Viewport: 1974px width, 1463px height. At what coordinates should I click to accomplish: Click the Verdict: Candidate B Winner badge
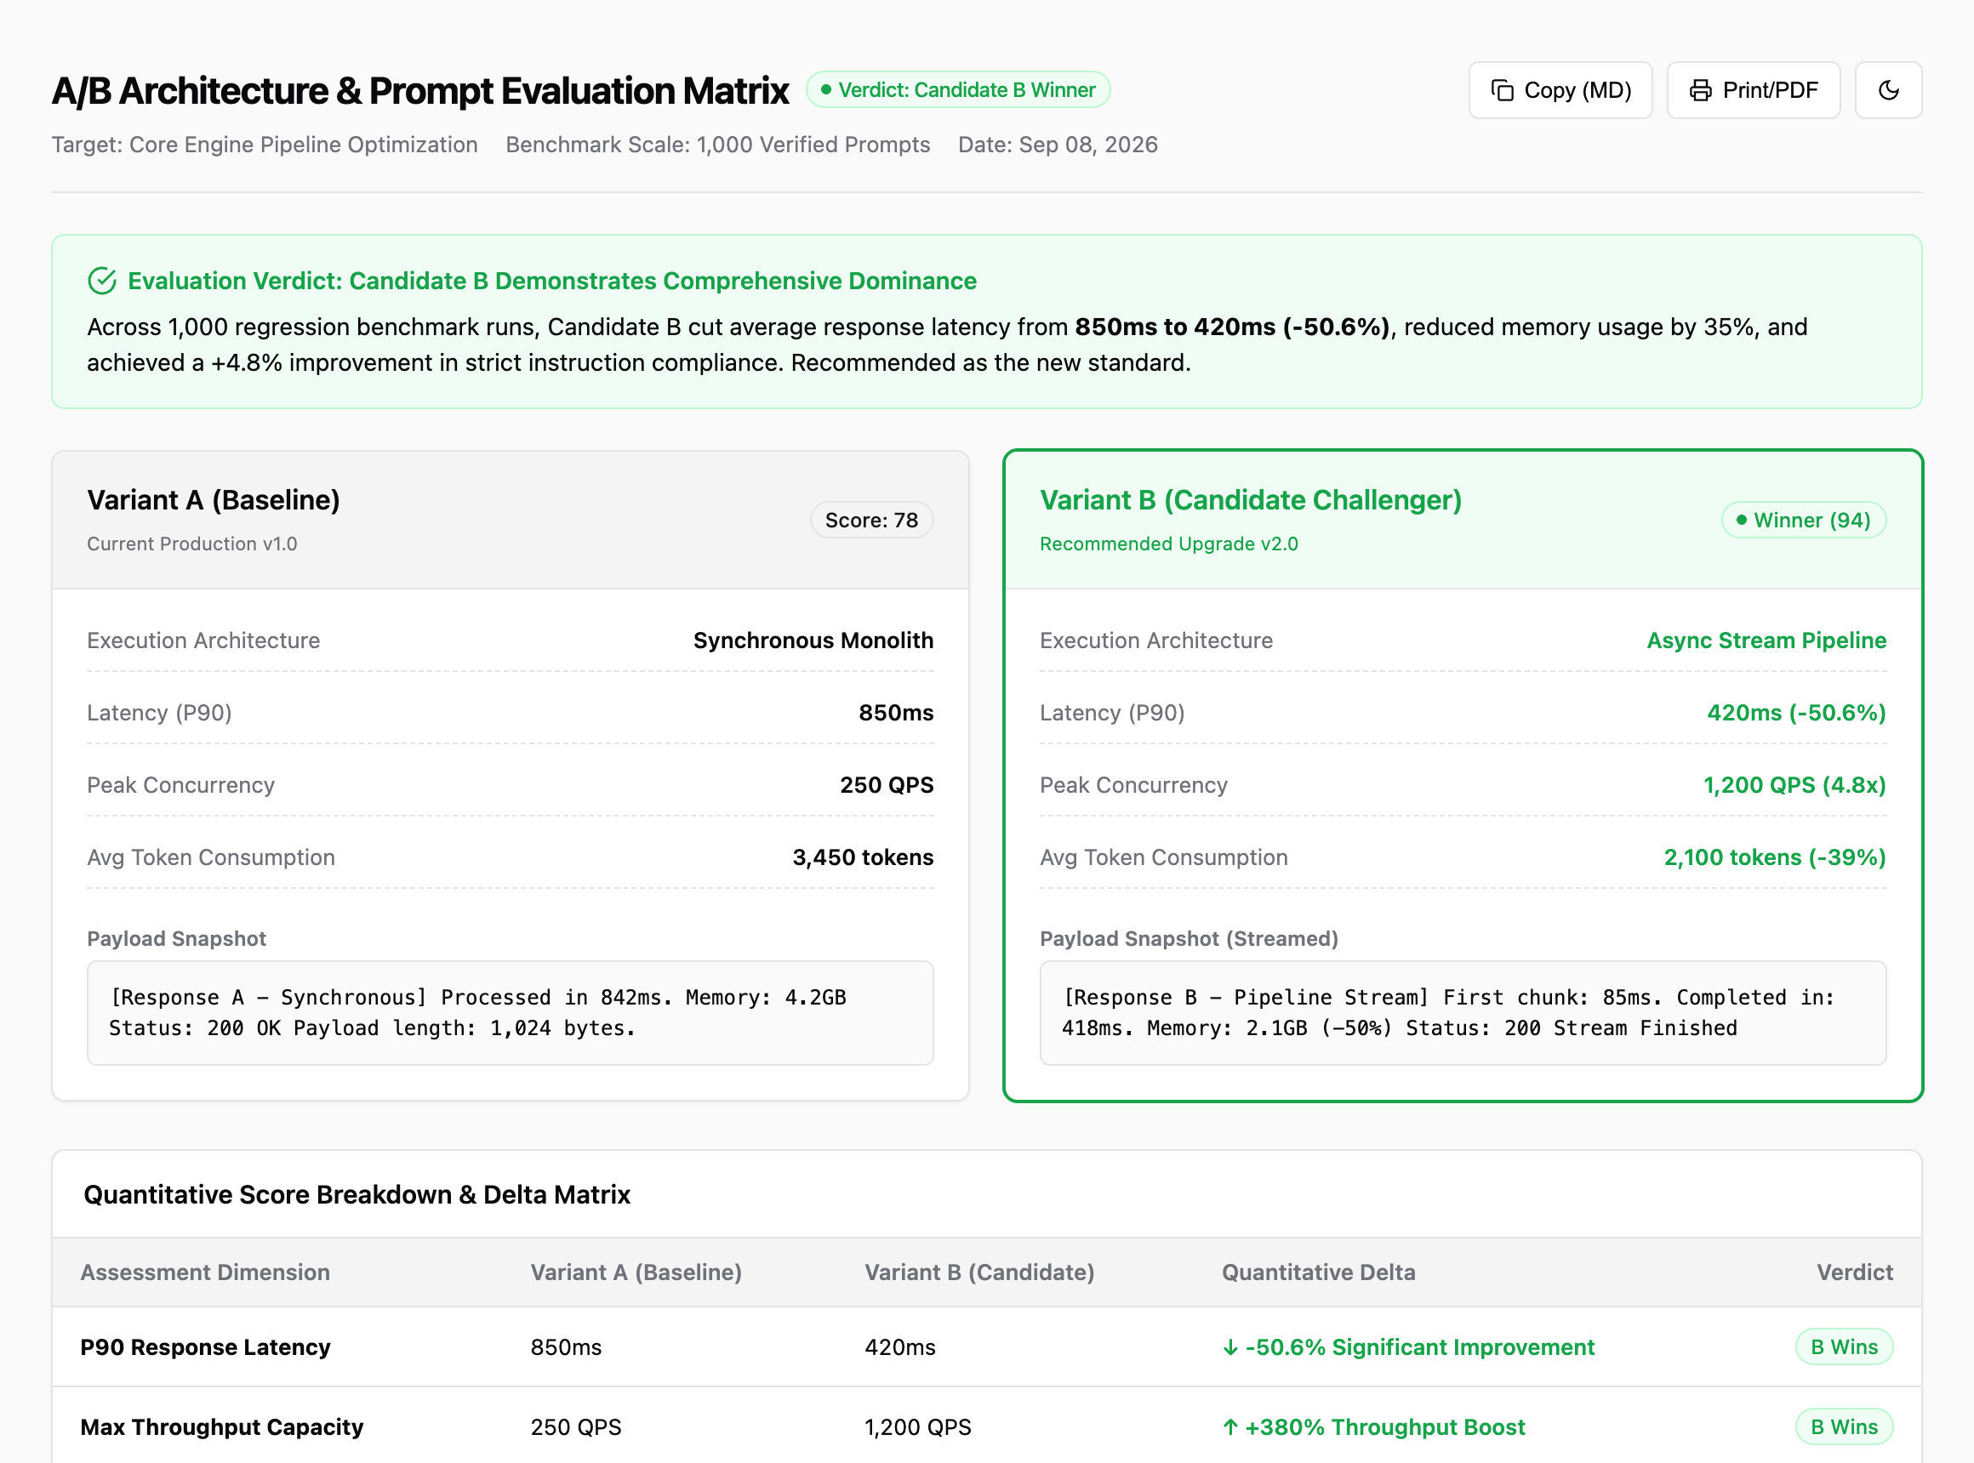click(958, 89)
